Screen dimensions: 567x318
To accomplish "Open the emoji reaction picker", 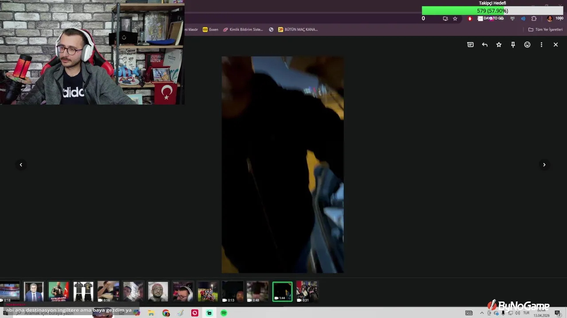I will 527,45.
